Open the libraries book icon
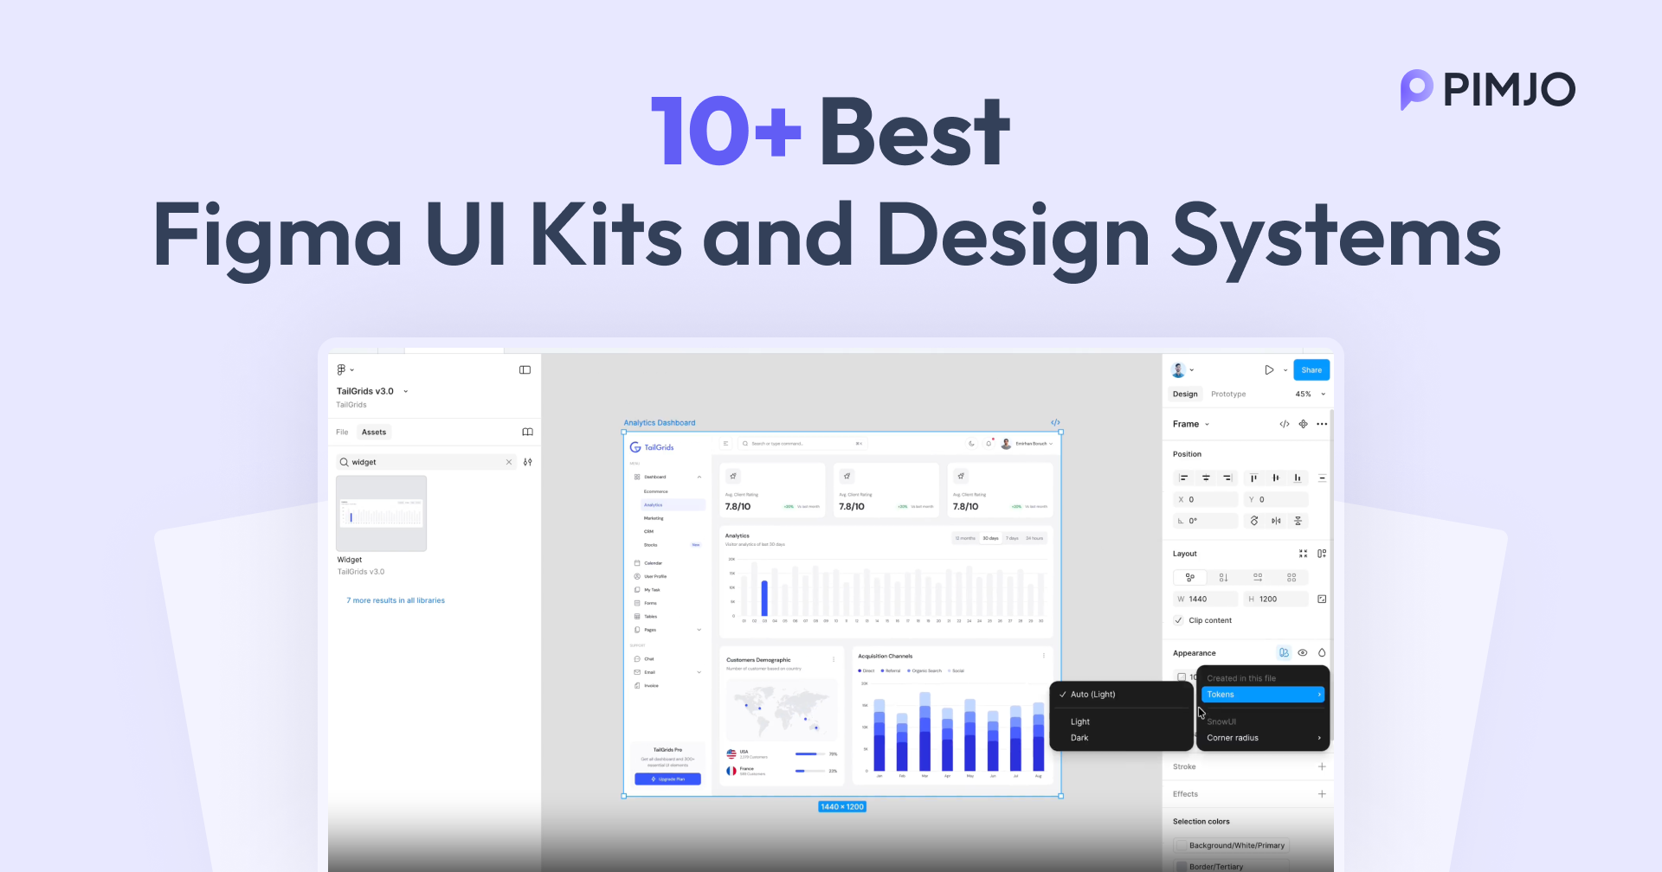Image resolution: width=1662 pixels, height=872 pixels. coord(527,432)
